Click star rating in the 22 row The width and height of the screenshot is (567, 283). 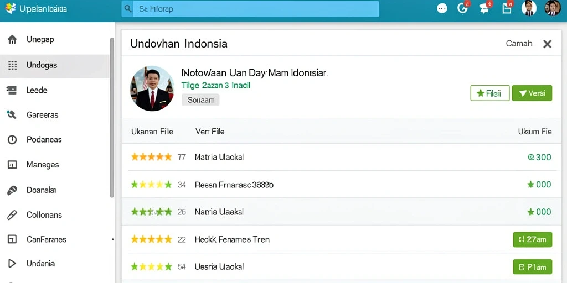pos(151,239)
